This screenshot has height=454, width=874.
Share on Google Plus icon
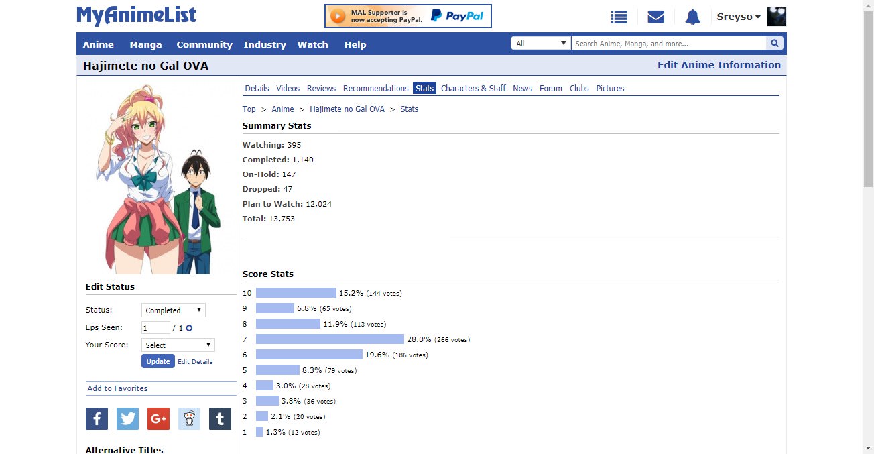coord(158,419)
